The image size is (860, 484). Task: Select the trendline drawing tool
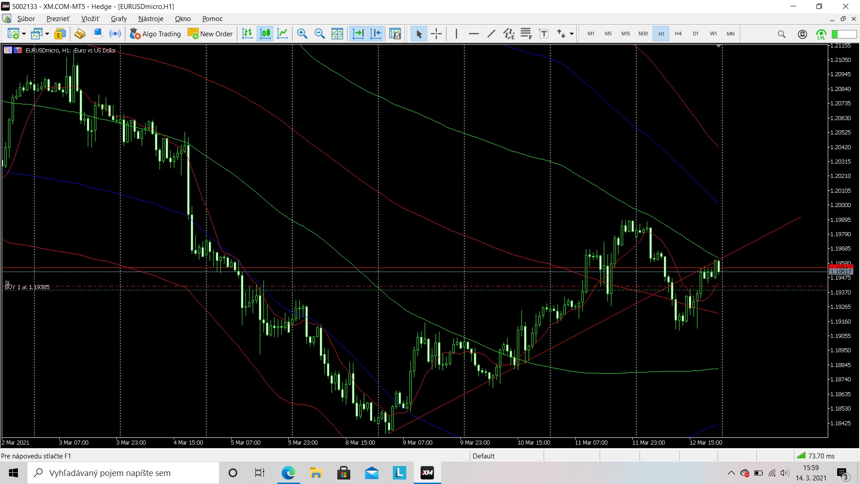click(491, 34)
